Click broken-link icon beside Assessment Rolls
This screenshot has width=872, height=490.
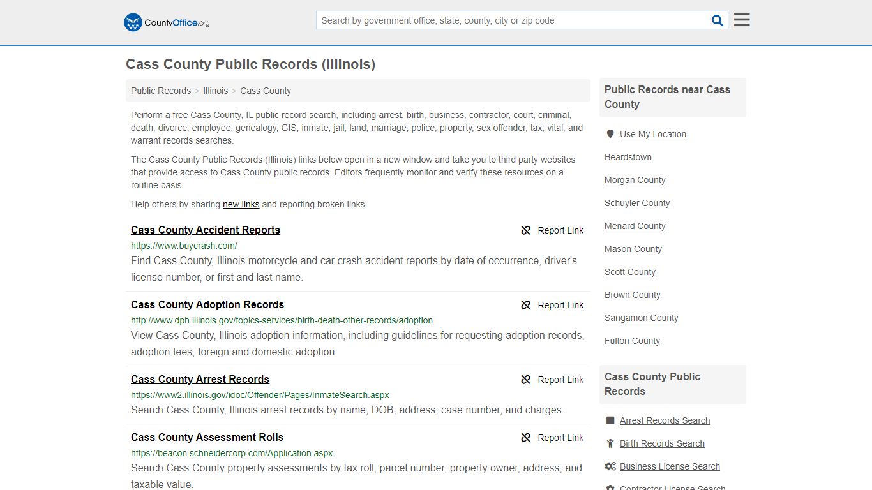[x=526, y=438]
